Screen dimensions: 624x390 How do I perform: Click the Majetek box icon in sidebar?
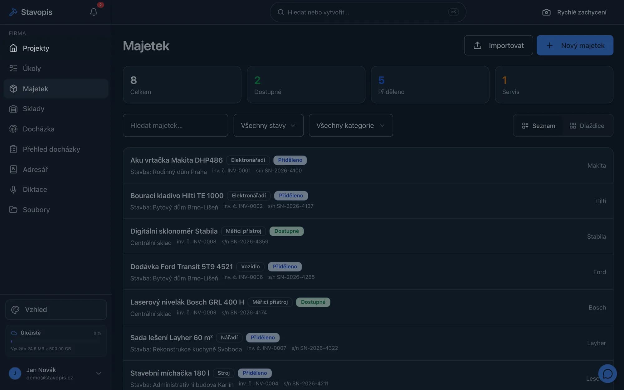(13, 89)
